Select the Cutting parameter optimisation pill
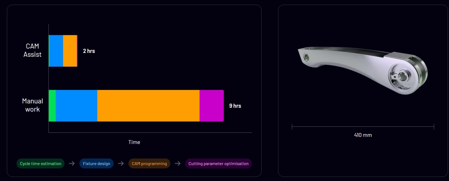The image size is (449, 181). (x=218, y=164)
